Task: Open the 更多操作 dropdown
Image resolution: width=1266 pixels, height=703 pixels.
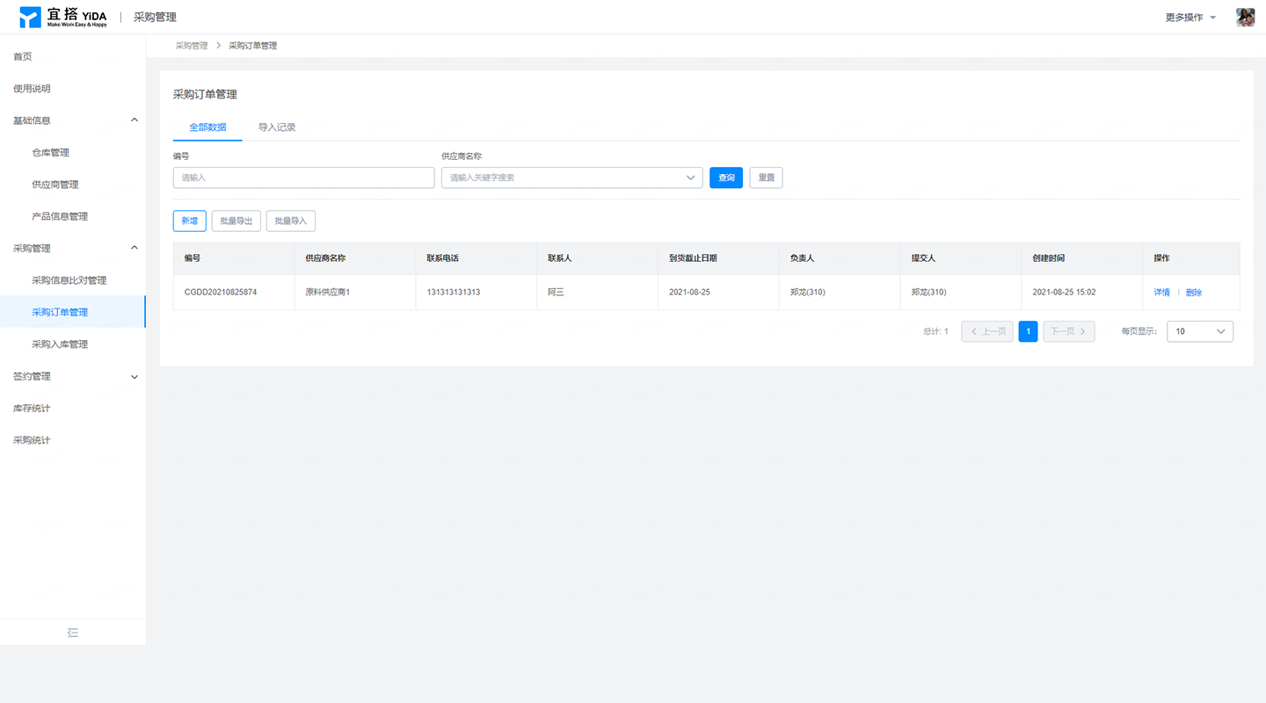Action: click(x=1190, y=18)
